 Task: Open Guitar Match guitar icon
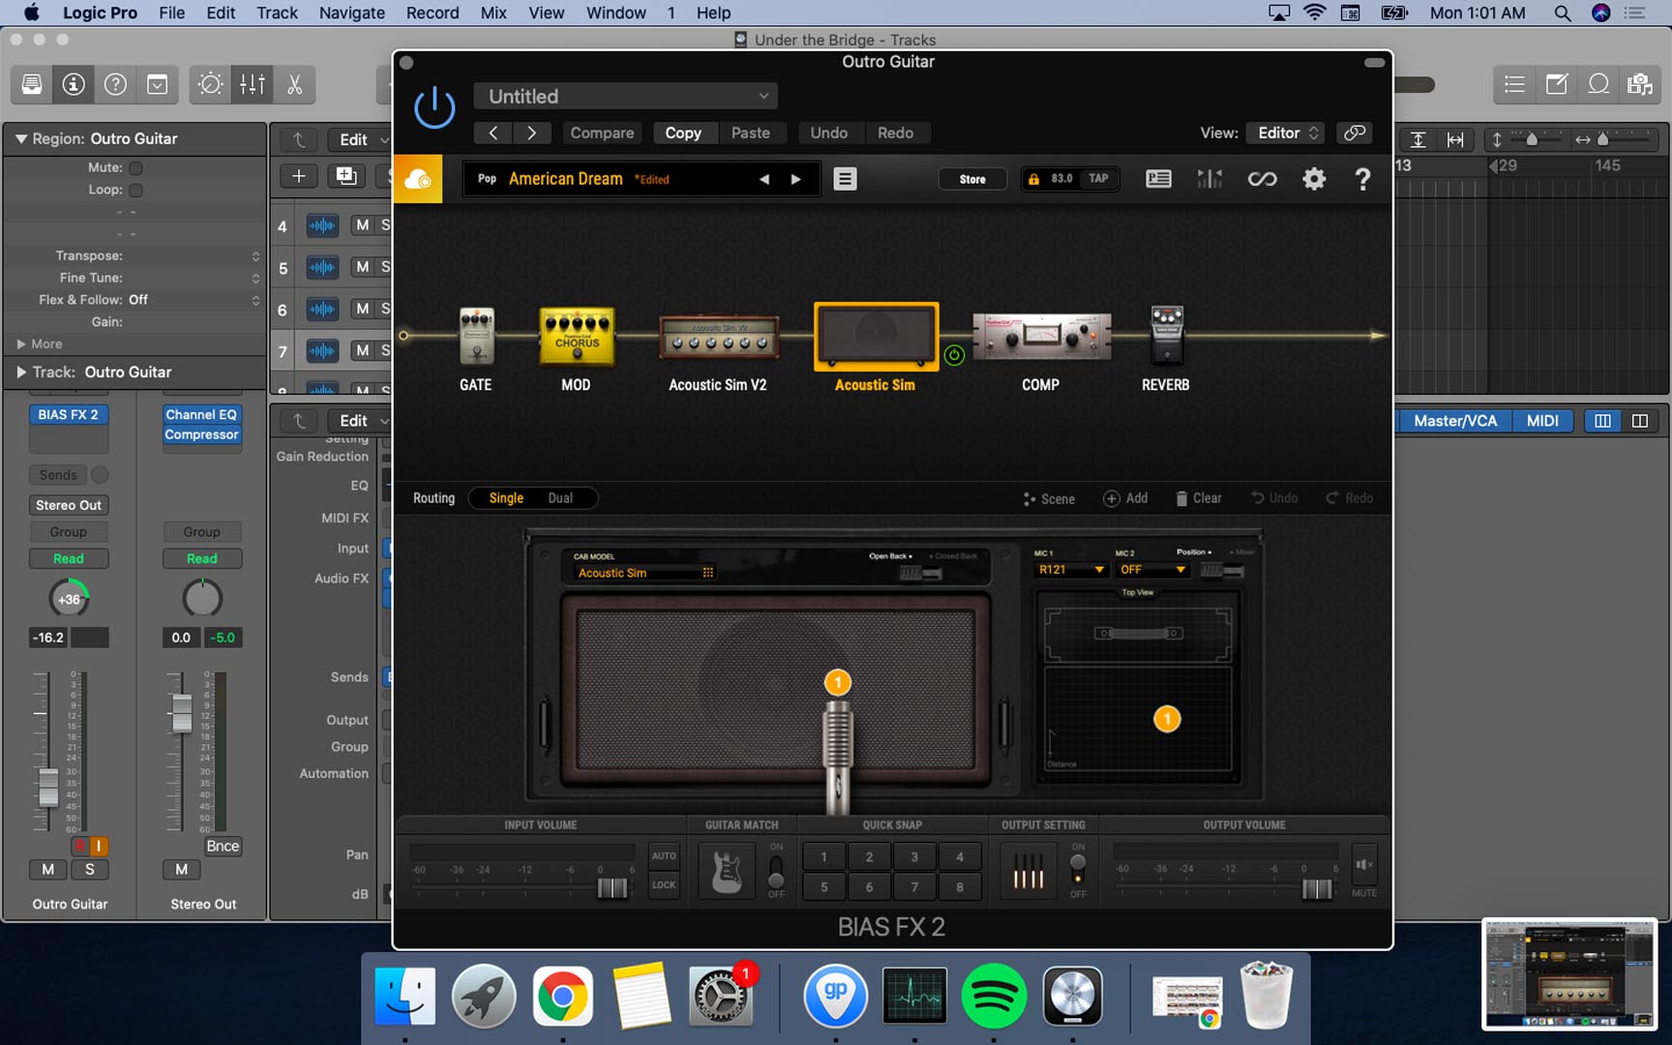(727, 870)
